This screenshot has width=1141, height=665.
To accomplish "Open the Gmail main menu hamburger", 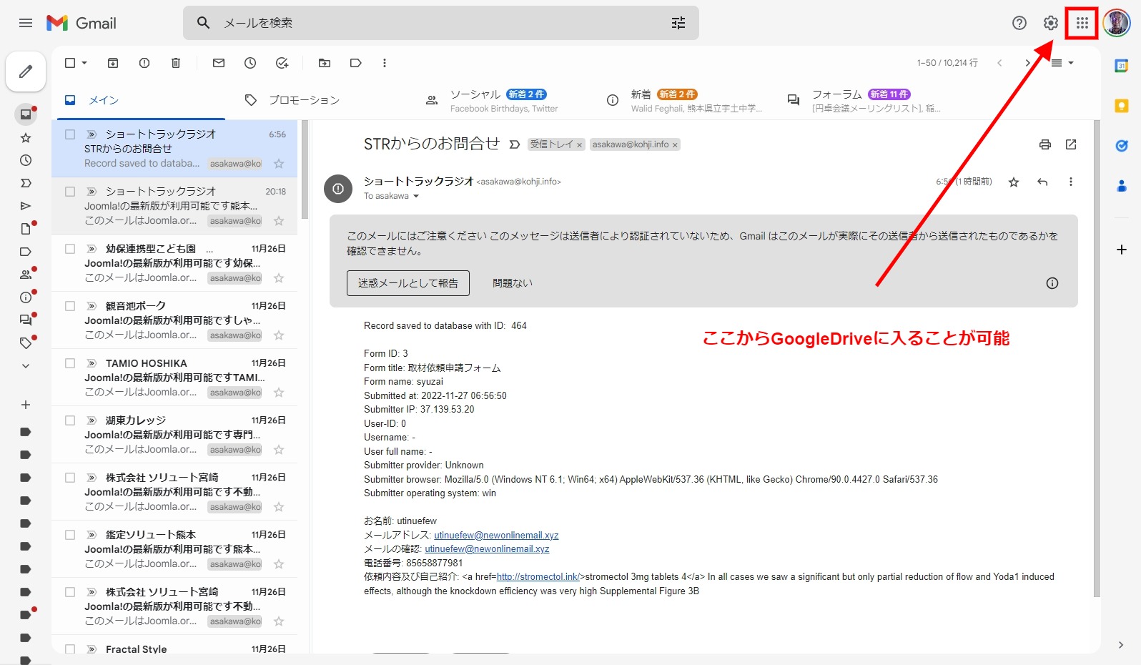I will [26, 23].
